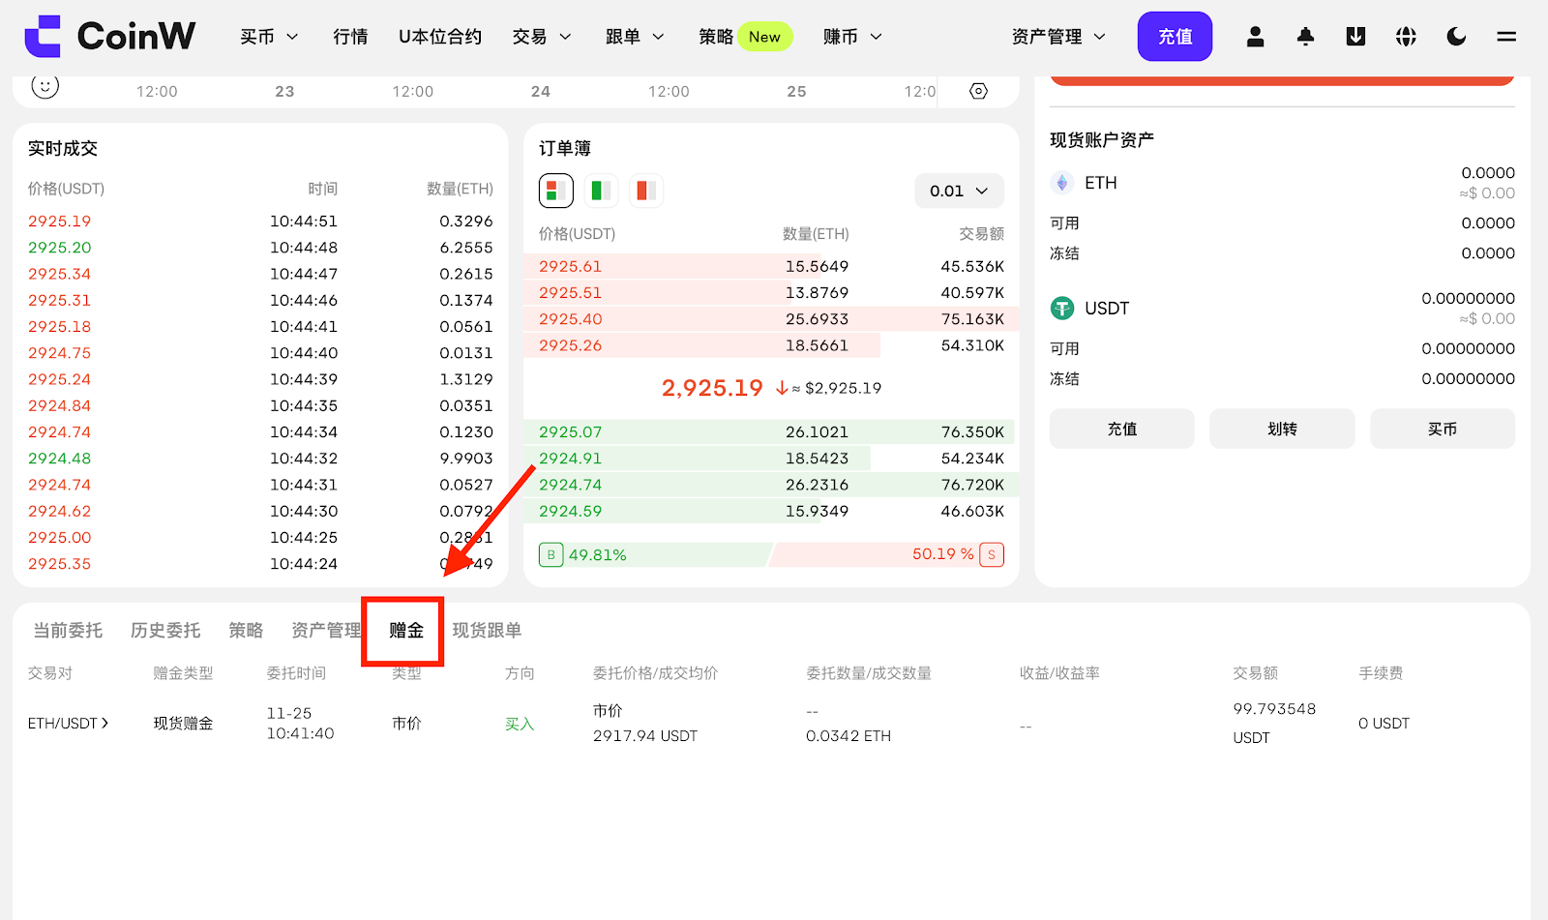Click ask price 2925.51 in order book
Screen dimensions: 1548x920
click(x=570, y=292)
